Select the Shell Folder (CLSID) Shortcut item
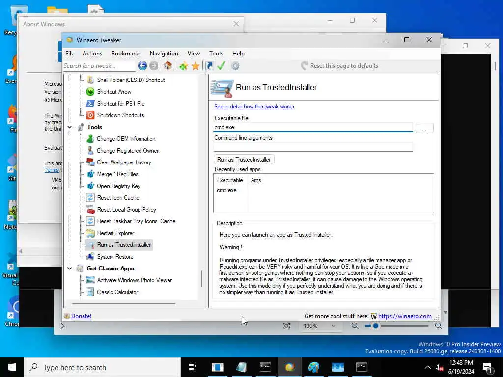 coord(131,80)
